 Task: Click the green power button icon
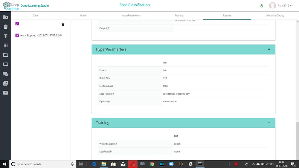(261, 6)
